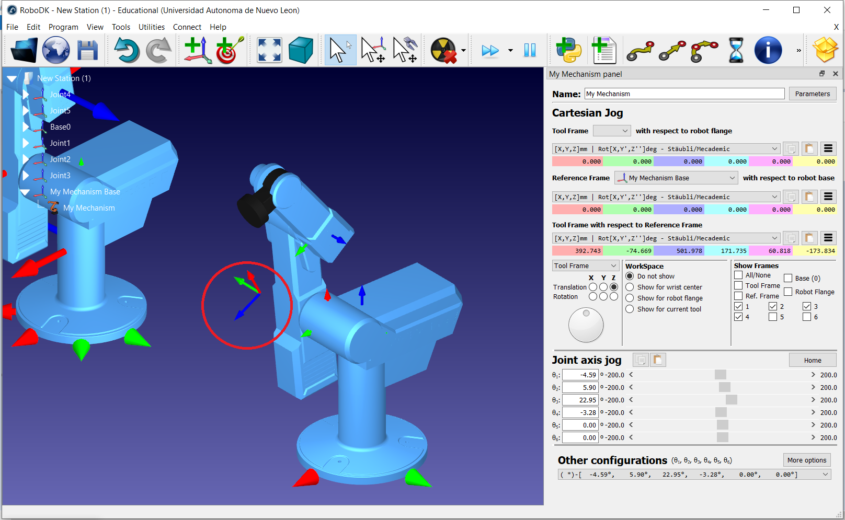Pause the simulation
The image size is (845, 520).
pyautogui.click(x=530, y=51)
